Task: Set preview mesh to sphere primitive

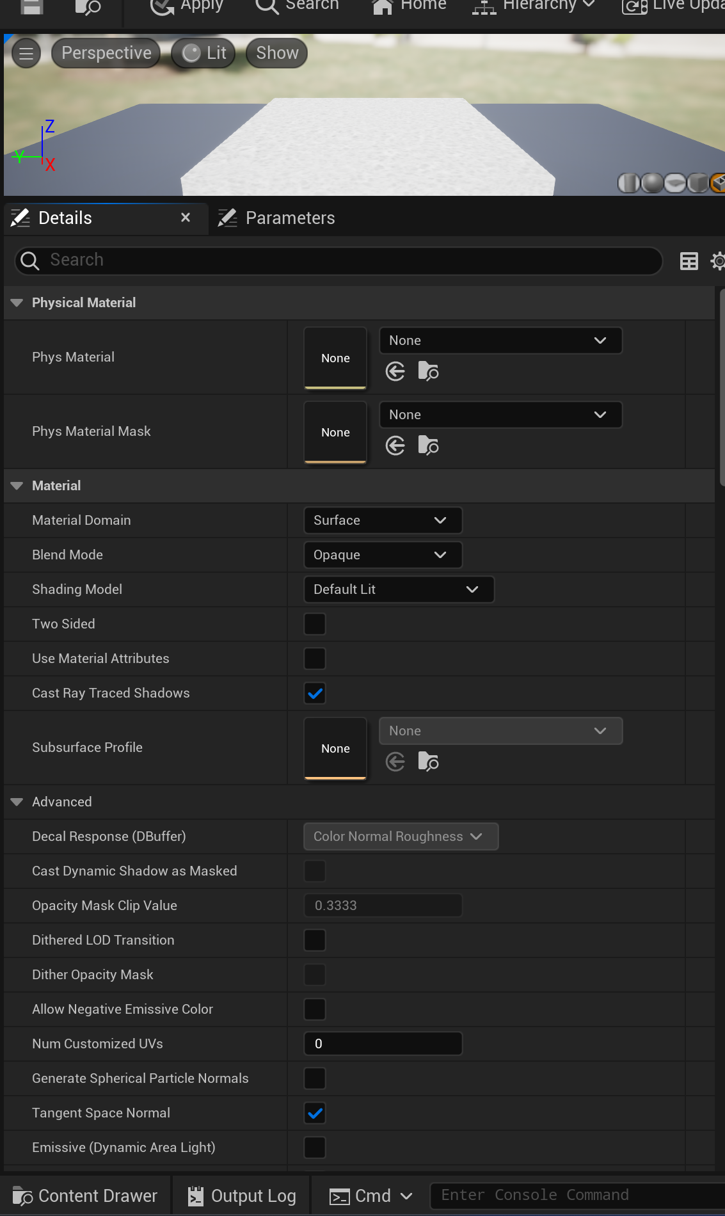Action: coord(652,183)
